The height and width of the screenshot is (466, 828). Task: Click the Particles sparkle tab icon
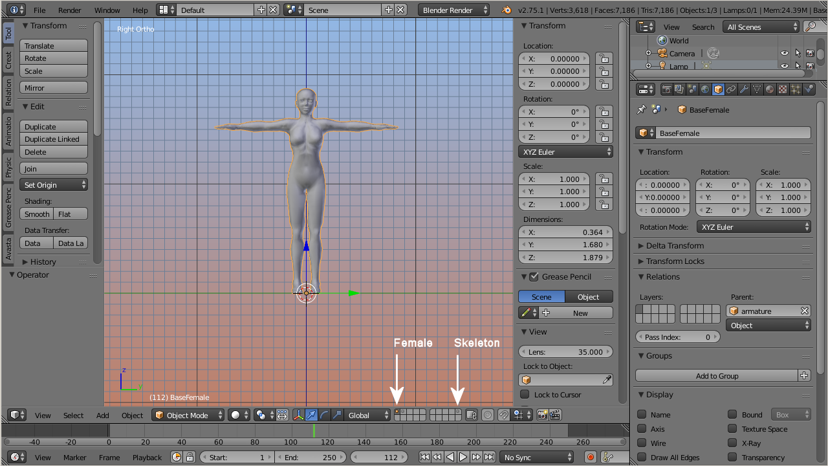(796, 89)
